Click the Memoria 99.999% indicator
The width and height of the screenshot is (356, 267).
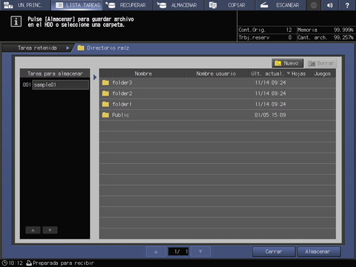coord(326,30)
